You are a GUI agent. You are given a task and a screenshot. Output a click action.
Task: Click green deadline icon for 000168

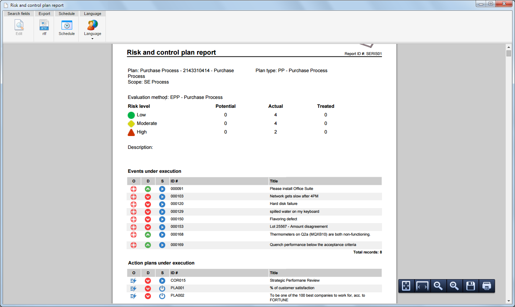(148, 235)
